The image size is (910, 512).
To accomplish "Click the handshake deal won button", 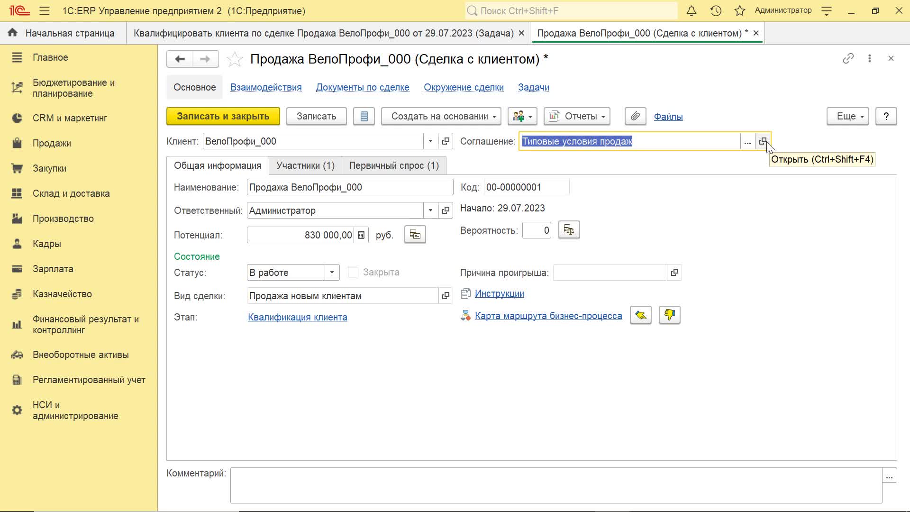I will (641, 315).
